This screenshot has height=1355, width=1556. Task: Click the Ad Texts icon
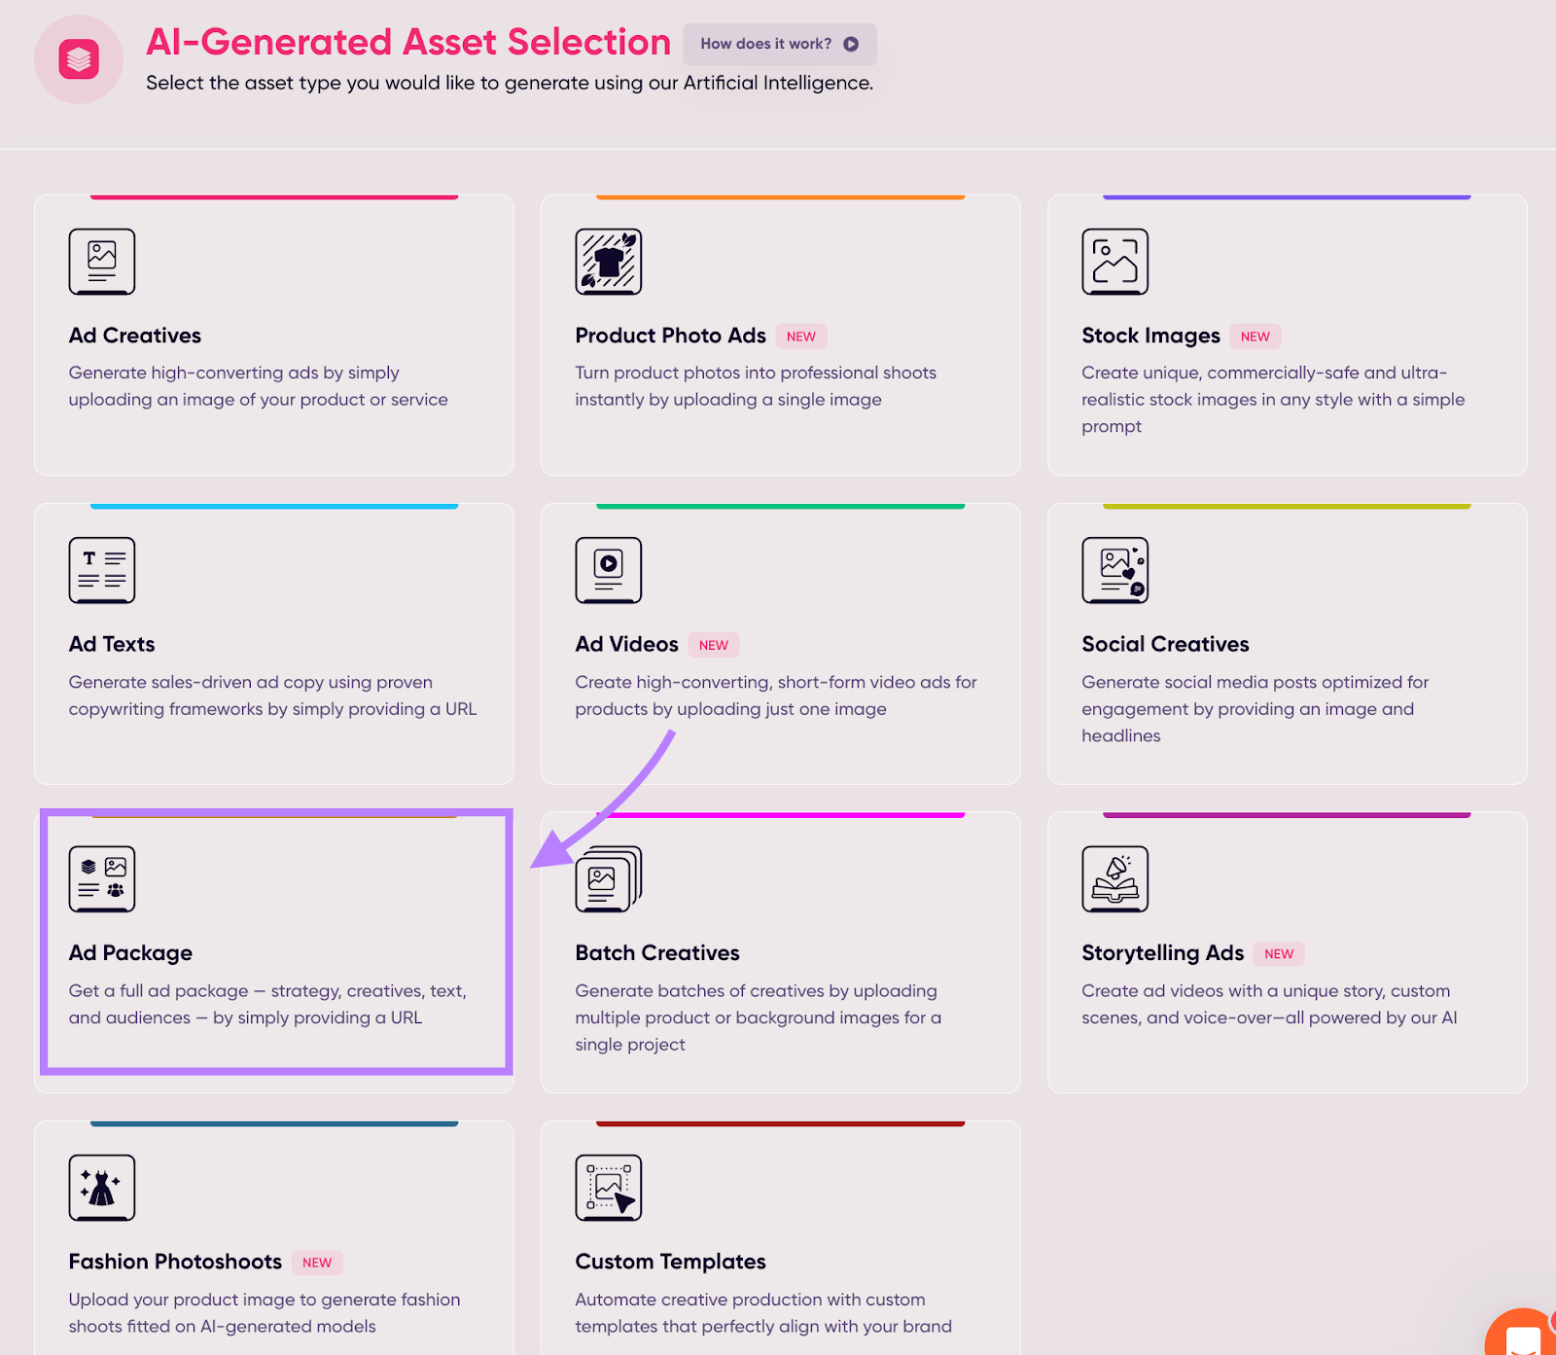[102, 570]
